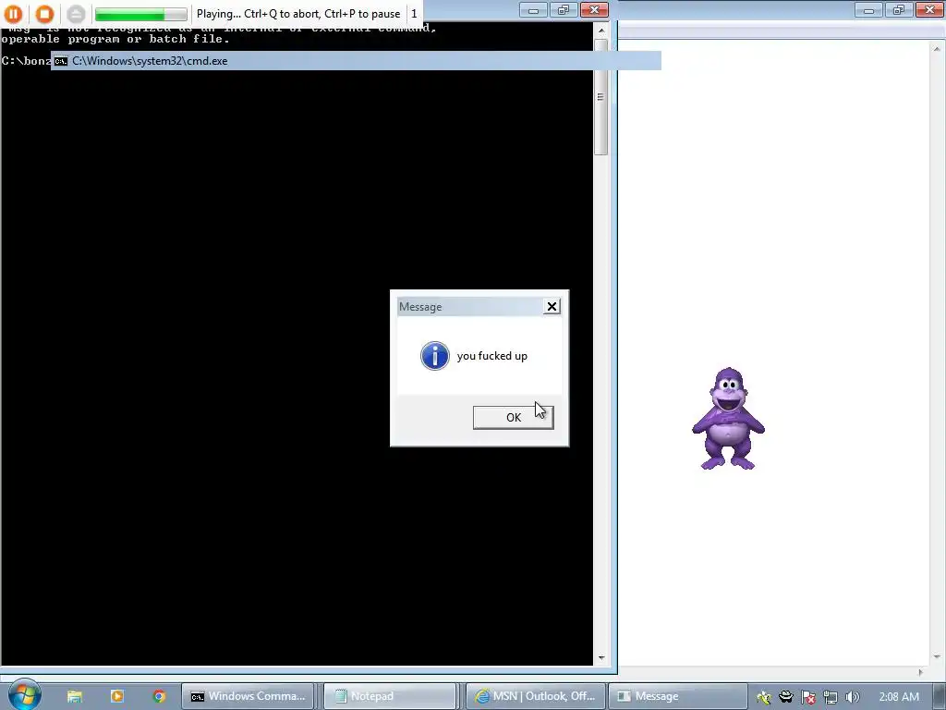
Task: Open the network tray icon
Action: point(831,697)
